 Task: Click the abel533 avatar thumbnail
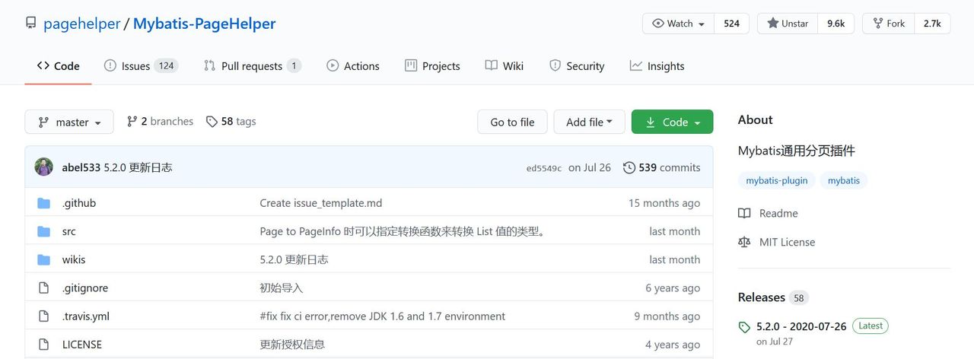pyautogui.click(x=44, y=167)
